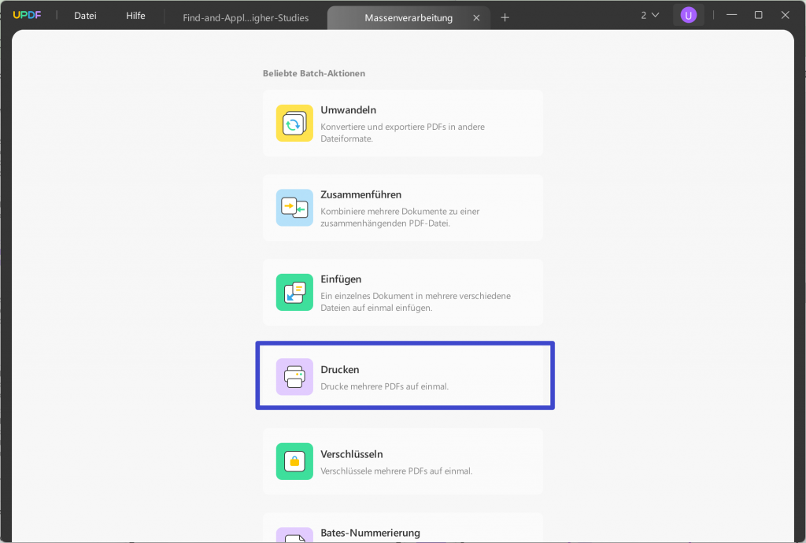Screen dimensions: 806x543
Task: Click the 'Ein einzelnes Dokument in mehrere' description
Action: [416, 302]
